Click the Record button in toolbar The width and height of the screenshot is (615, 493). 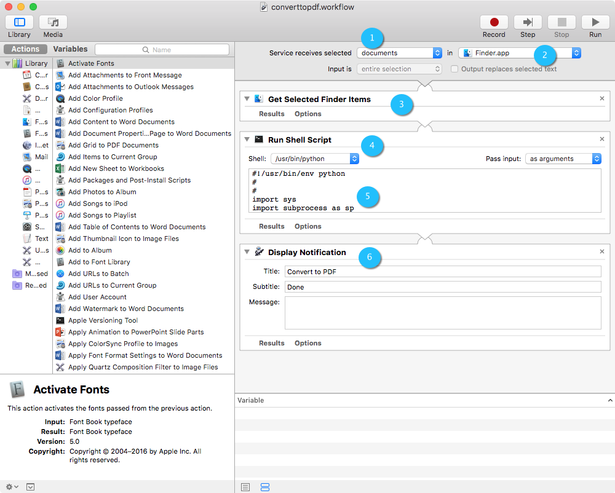(x=493, y=22)
